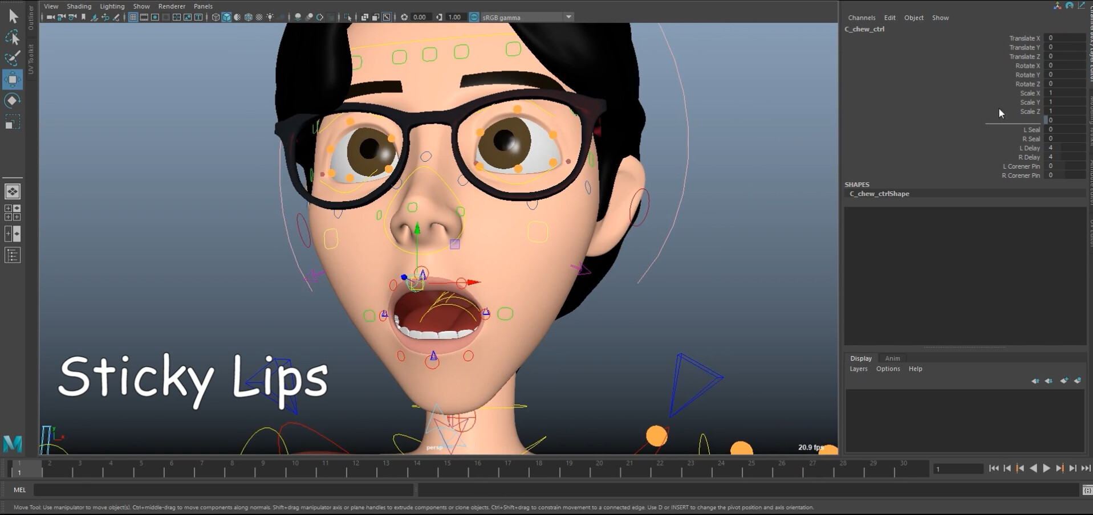The width and height of the screenshot is (1093, 515).
Task: Expand the UV Toolkit side panel
Action: click(x=31, y=57)
